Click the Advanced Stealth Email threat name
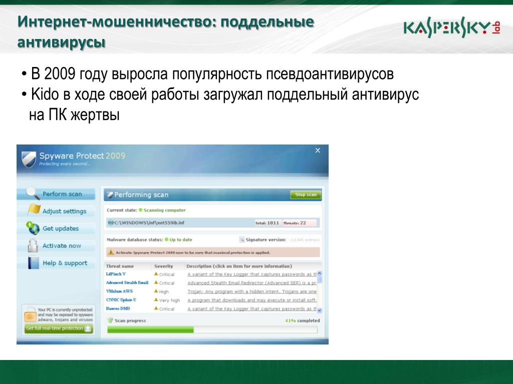This screenshot has height=384, width=513. [127, 282]
